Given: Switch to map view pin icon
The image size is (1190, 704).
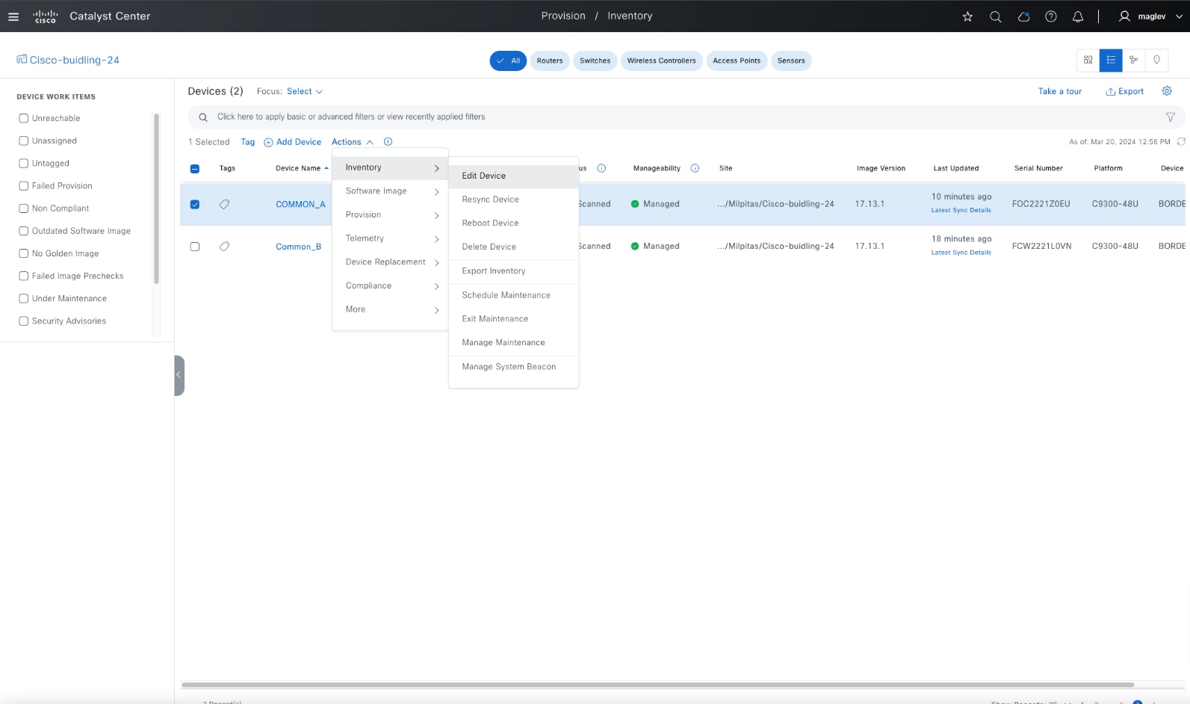Looking at the screenshot, I should point(1156,61).
